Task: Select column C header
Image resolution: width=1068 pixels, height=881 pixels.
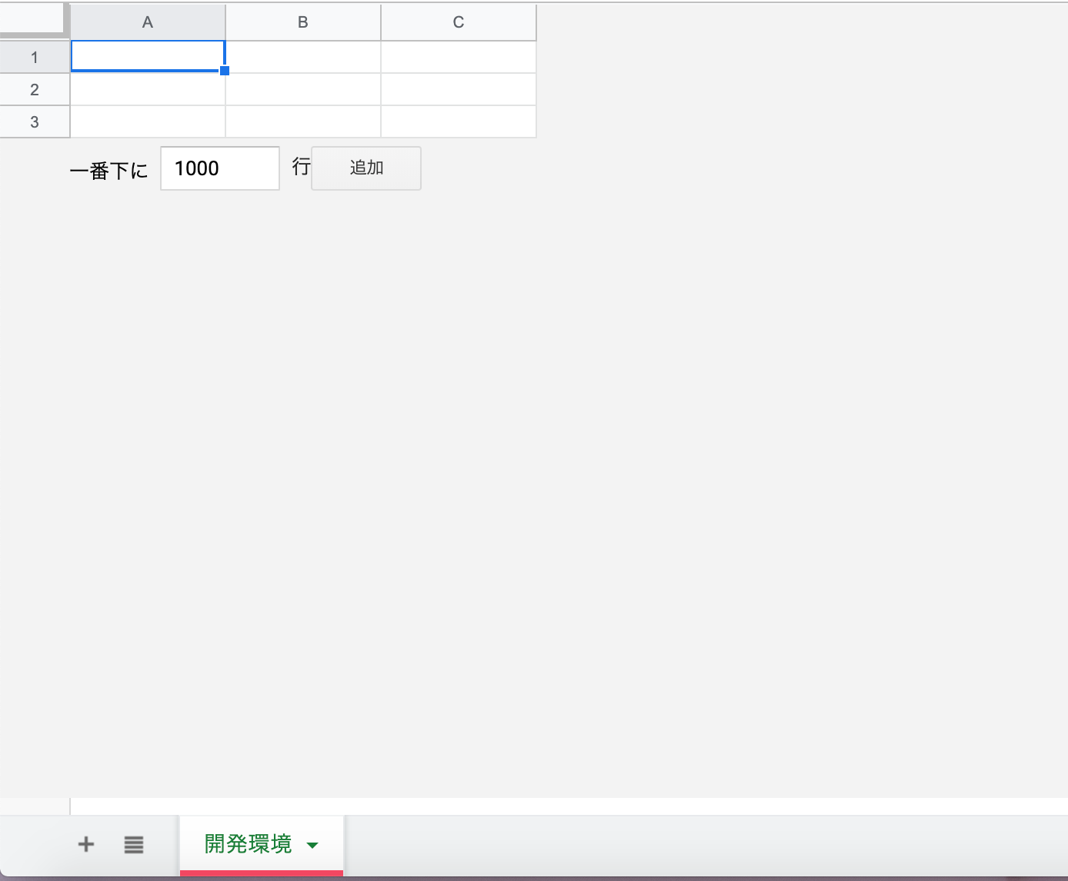Action: [459, 22]
